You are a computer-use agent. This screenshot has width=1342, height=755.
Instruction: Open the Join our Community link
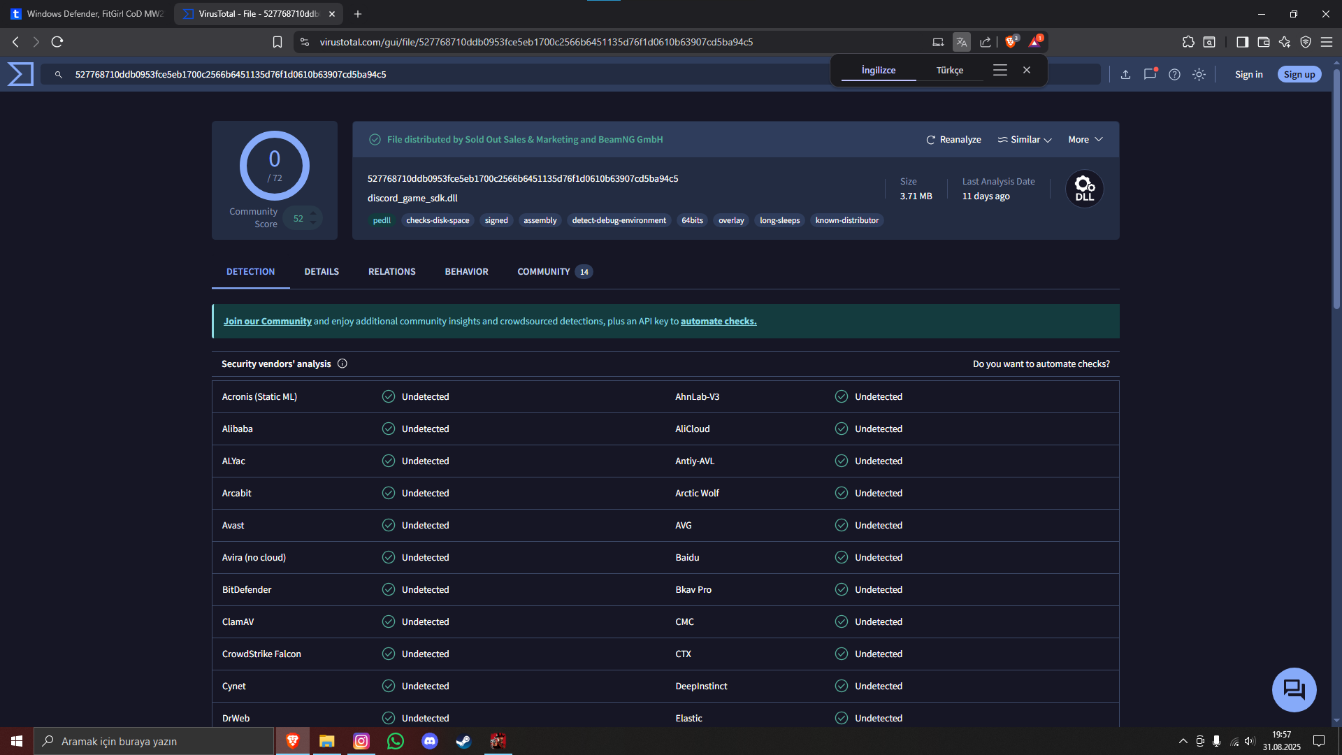pos(268,321)
